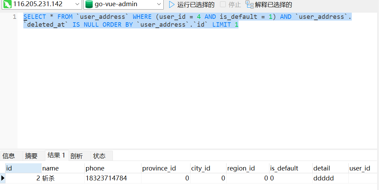383x190 pixels.
Task: Click the green database cylinder icon
Action: [89, 4]
